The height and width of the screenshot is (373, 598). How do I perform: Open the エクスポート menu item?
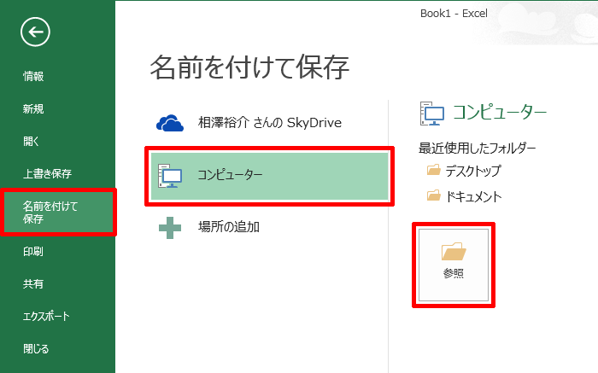pos(46,316)
